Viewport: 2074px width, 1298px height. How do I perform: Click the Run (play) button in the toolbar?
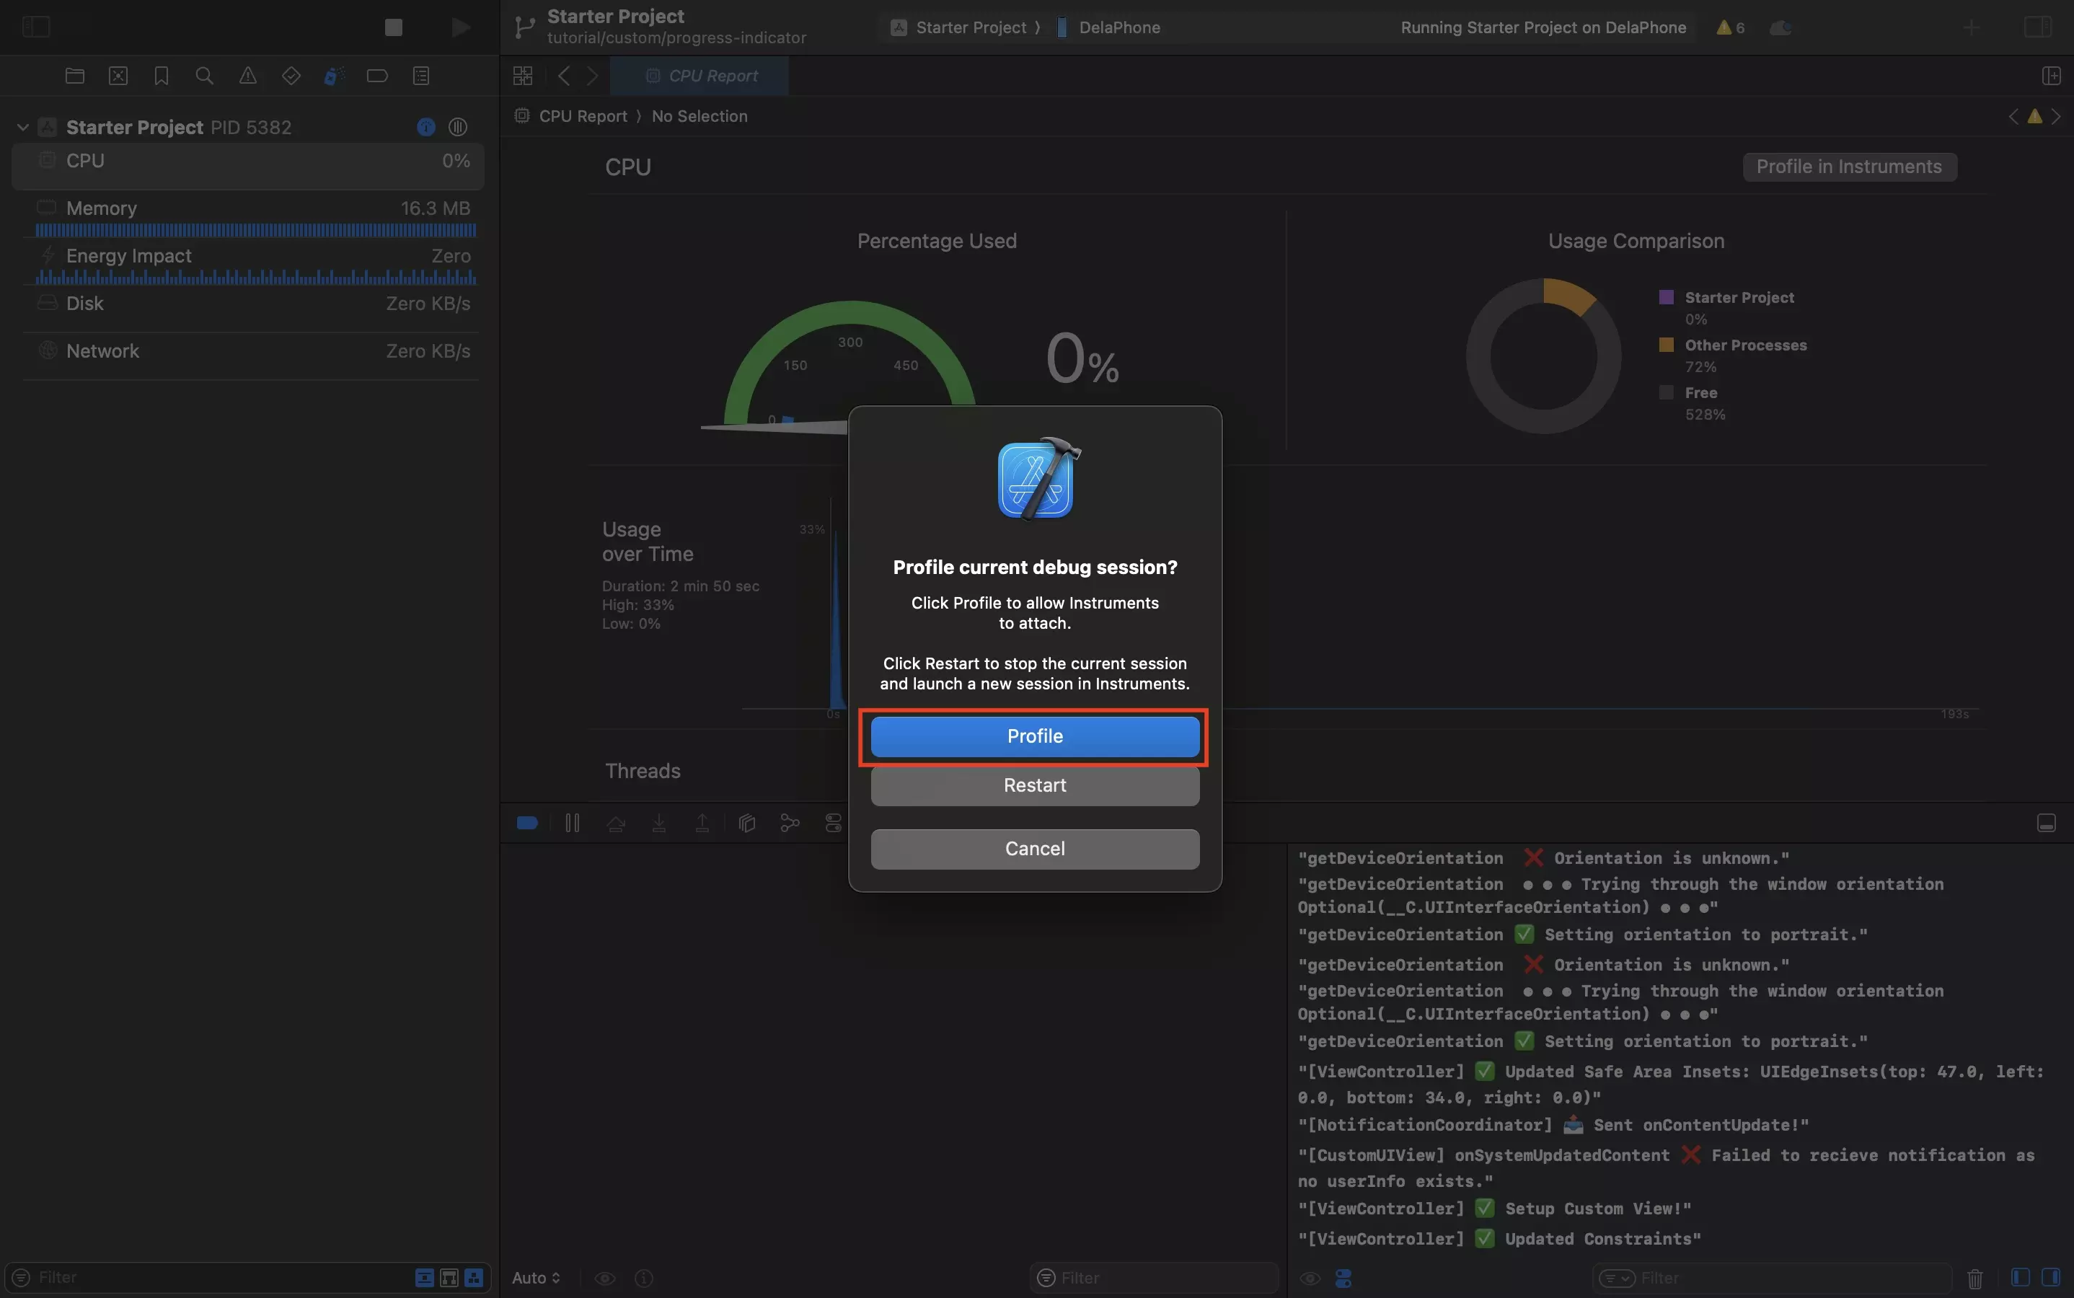(460, 27)
